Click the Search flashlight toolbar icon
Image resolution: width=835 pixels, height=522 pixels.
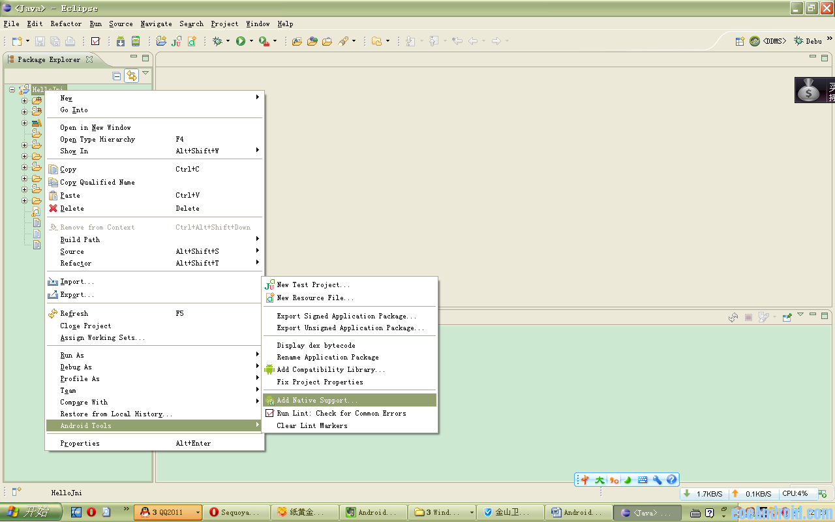click(344, 41)
